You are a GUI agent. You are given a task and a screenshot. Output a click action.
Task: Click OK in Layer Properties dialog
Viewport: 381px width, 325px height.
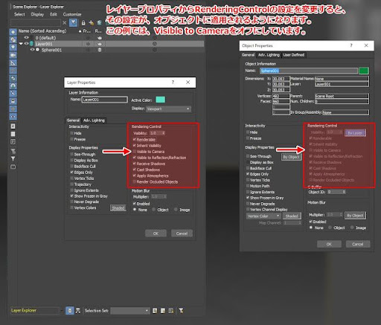point(156,234)
